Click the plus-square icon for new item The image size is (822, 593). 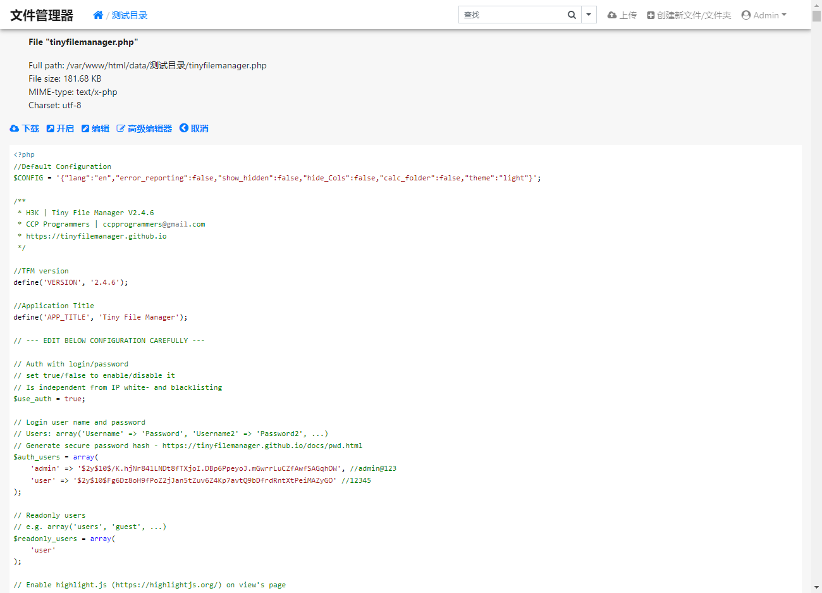(651, 15)
